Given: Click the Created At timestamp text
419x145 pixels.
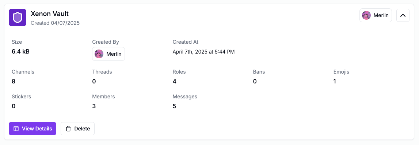Looking at the screenshot, I should 203,52.
